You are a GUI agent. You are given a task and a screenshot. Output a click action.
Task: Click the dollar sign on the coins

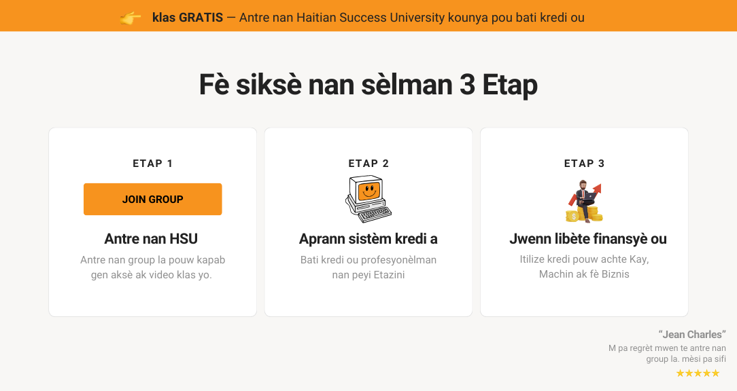(x=574, y=216)
